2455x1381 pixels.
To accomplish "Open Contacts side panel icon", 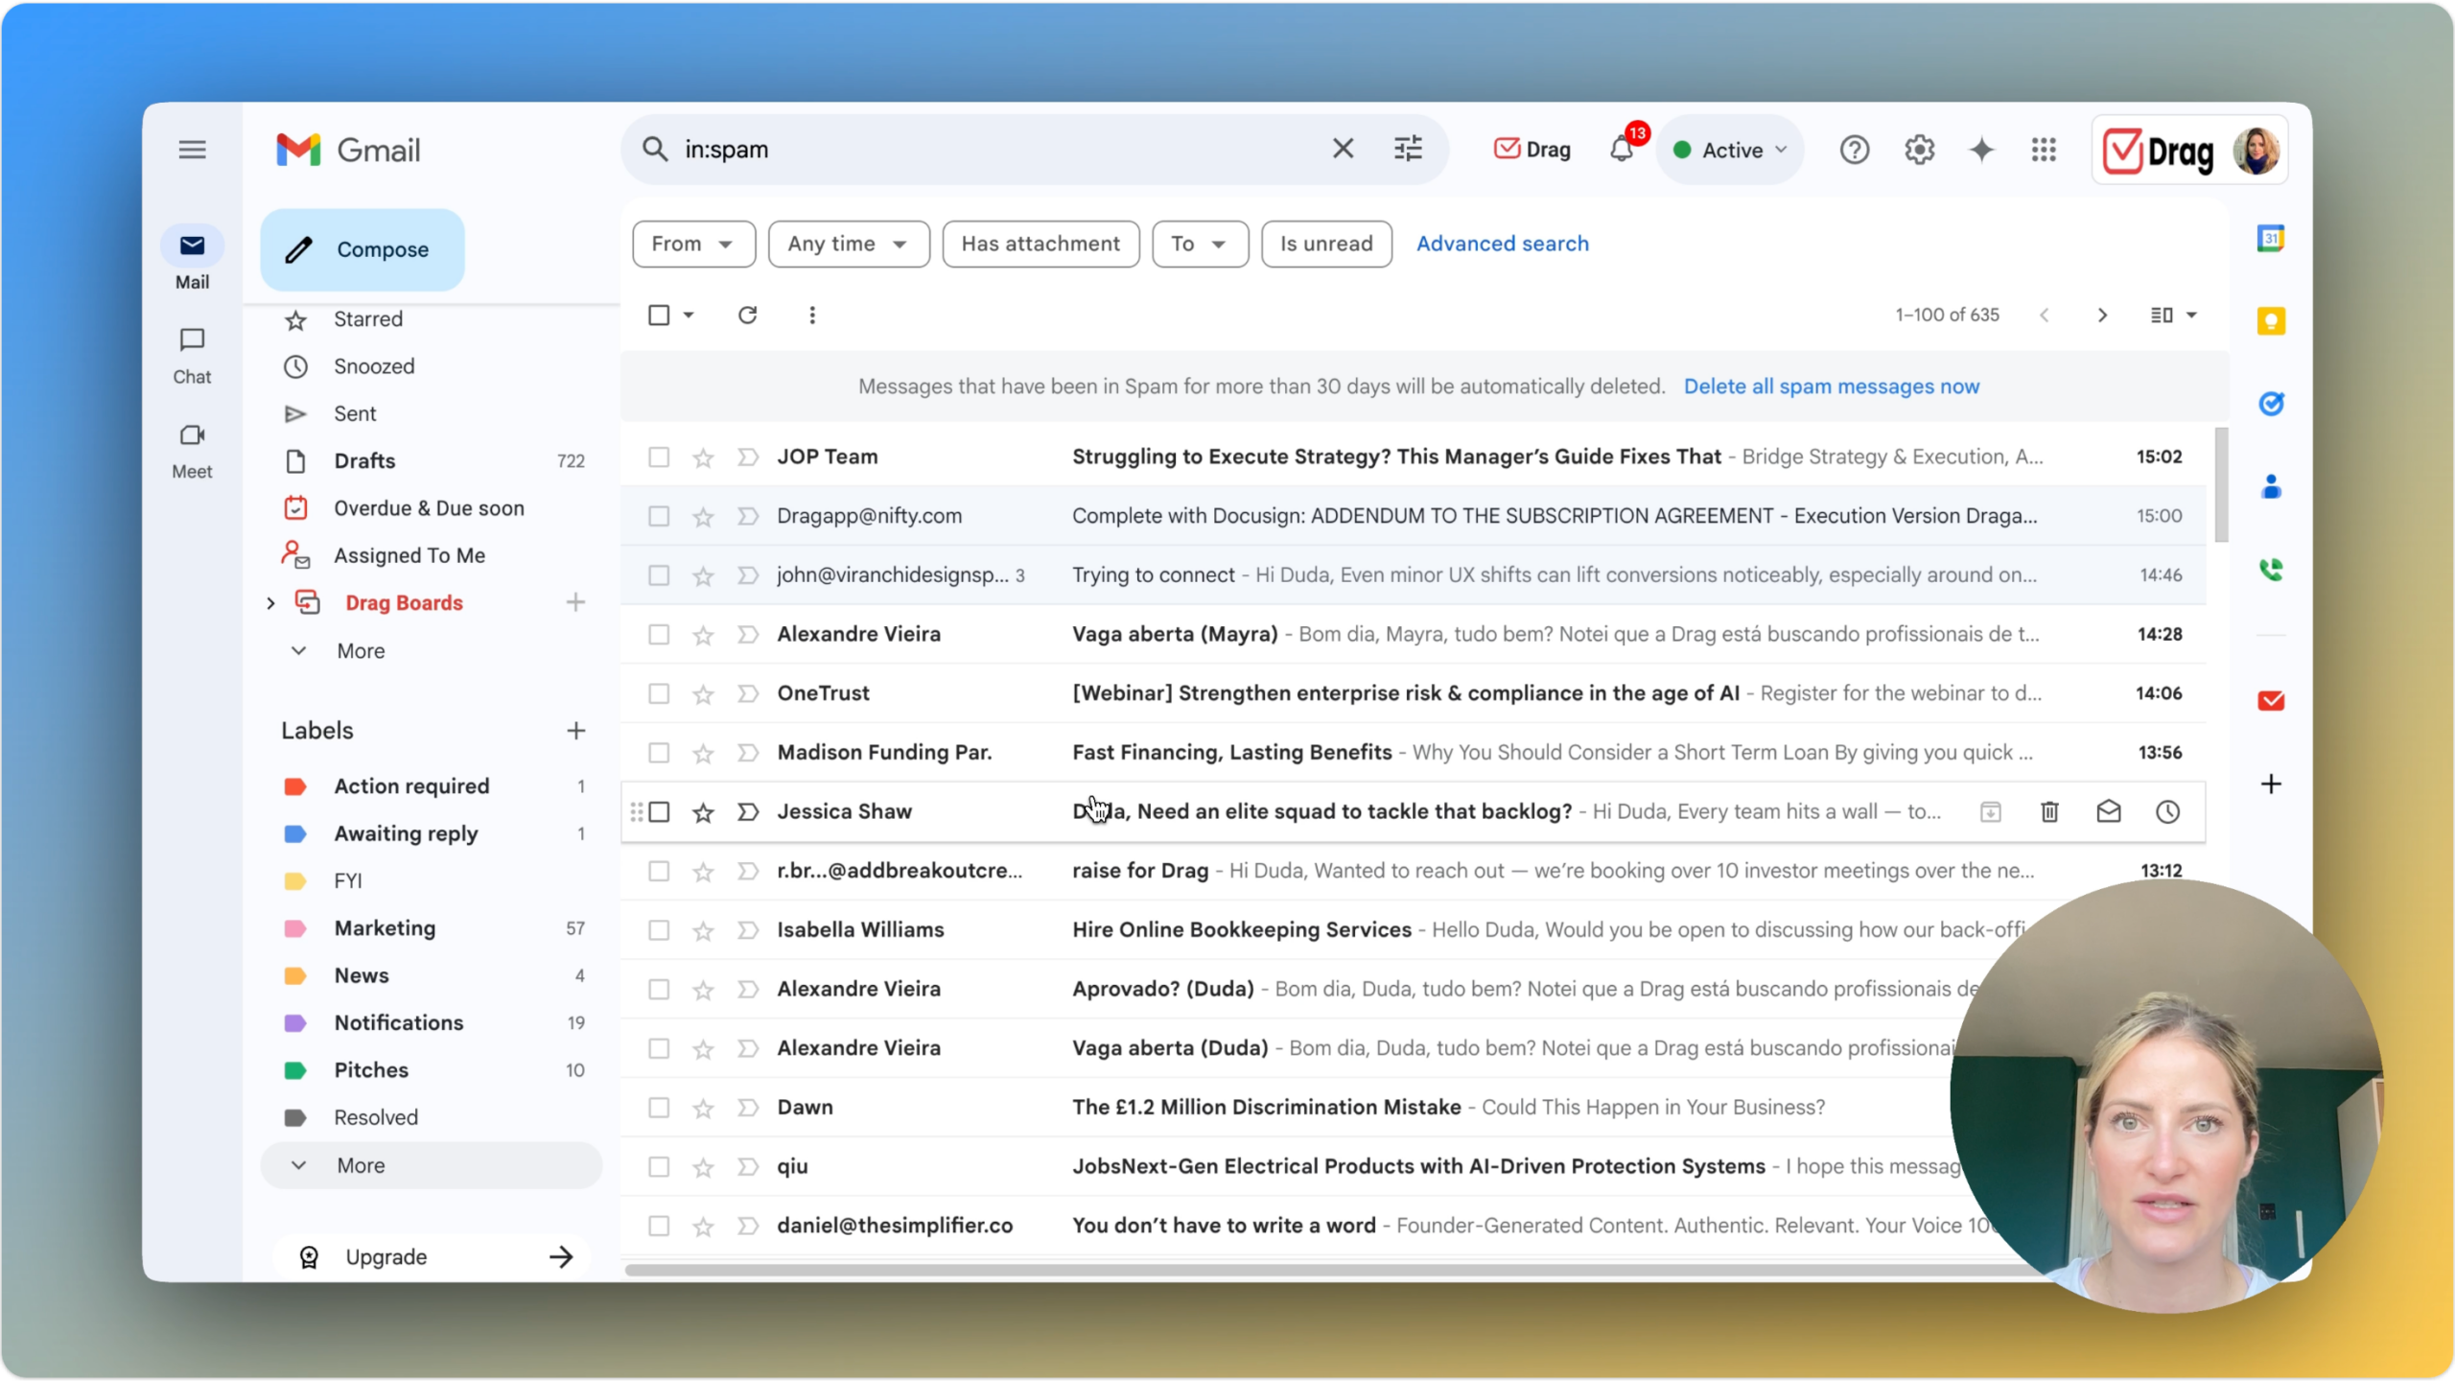I will (2270, 487).
